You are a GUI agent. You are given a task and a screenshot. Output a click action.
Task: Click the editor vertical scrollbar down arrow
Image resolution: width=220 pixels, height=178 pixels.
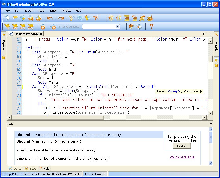210,113
